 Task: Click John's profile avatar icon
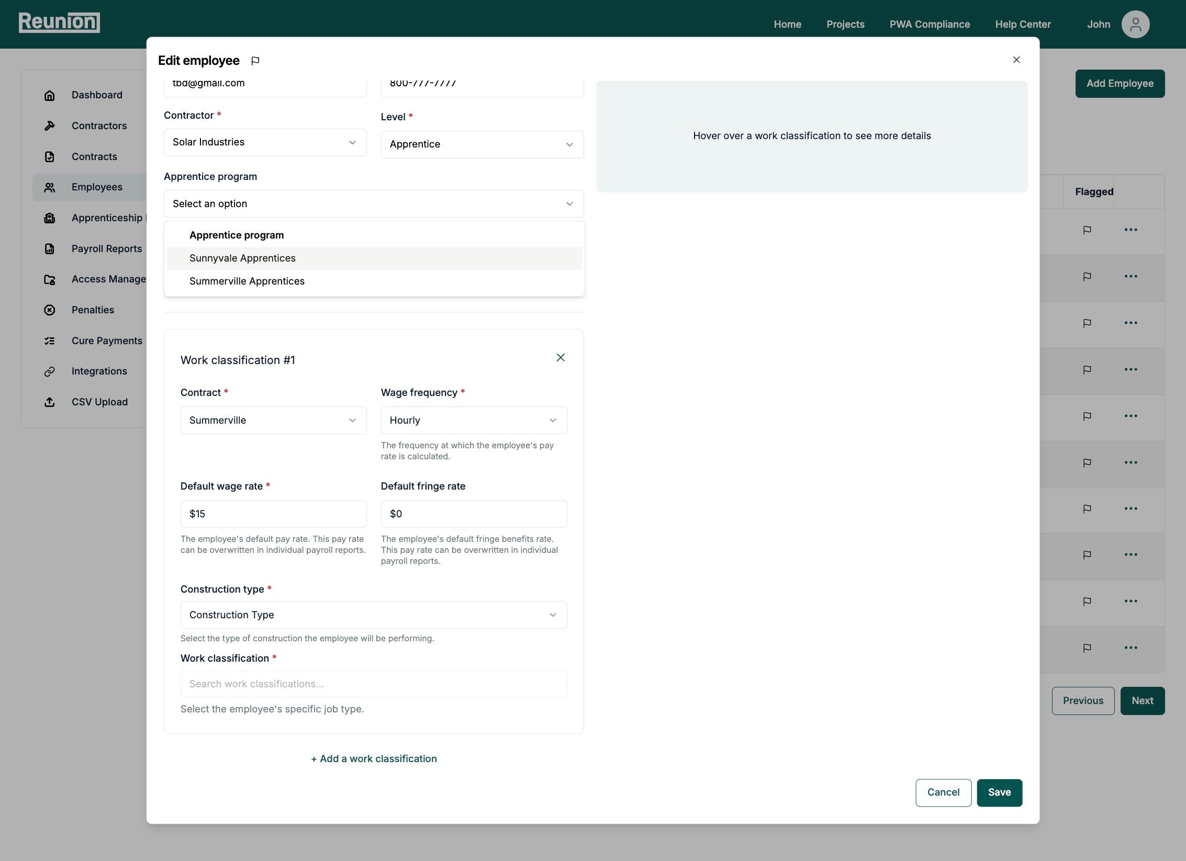[x=1135, y=24]
